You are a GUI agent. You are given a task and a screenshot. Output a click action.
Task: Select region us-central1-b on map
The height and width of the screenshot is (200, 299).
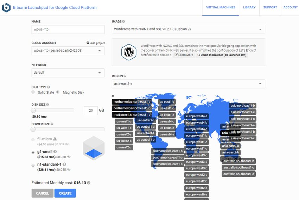pos(146,140)
